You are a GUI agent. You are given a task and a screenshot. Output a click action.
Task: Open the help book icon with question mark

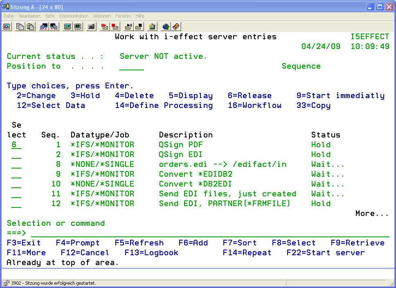point(176,27)
